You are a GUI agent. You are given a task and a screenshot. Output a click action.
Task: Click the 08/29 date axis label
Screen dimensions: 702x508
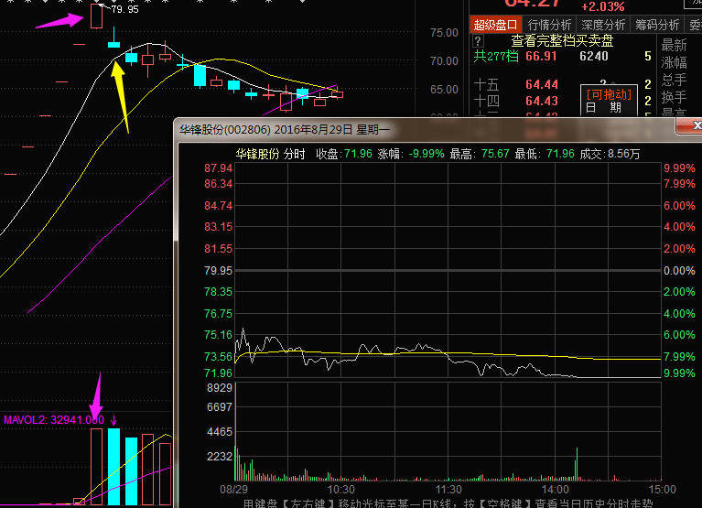233,489
